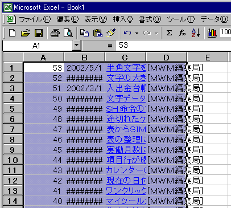Open the Paste Function fx icon
The height and width of the screenshot is (208, 231).
click(182, 33)
